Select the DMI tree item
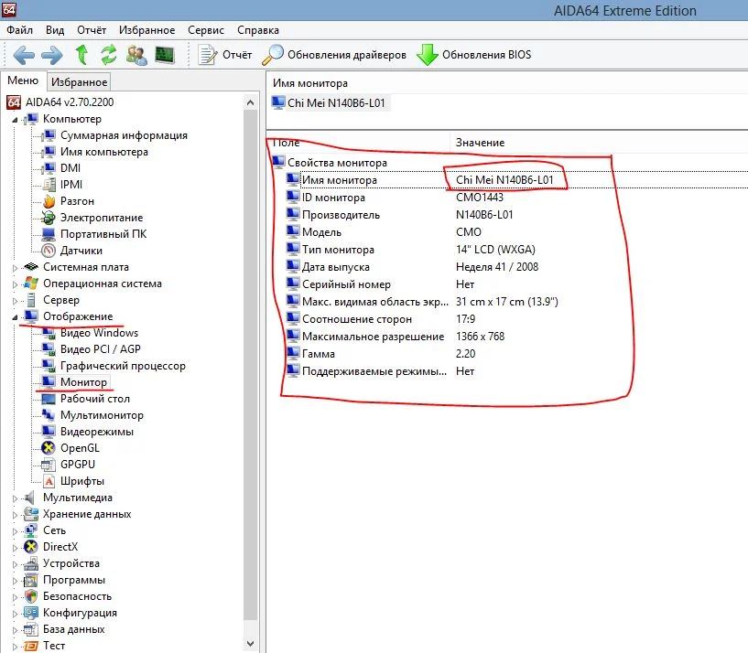 (70, 167)
